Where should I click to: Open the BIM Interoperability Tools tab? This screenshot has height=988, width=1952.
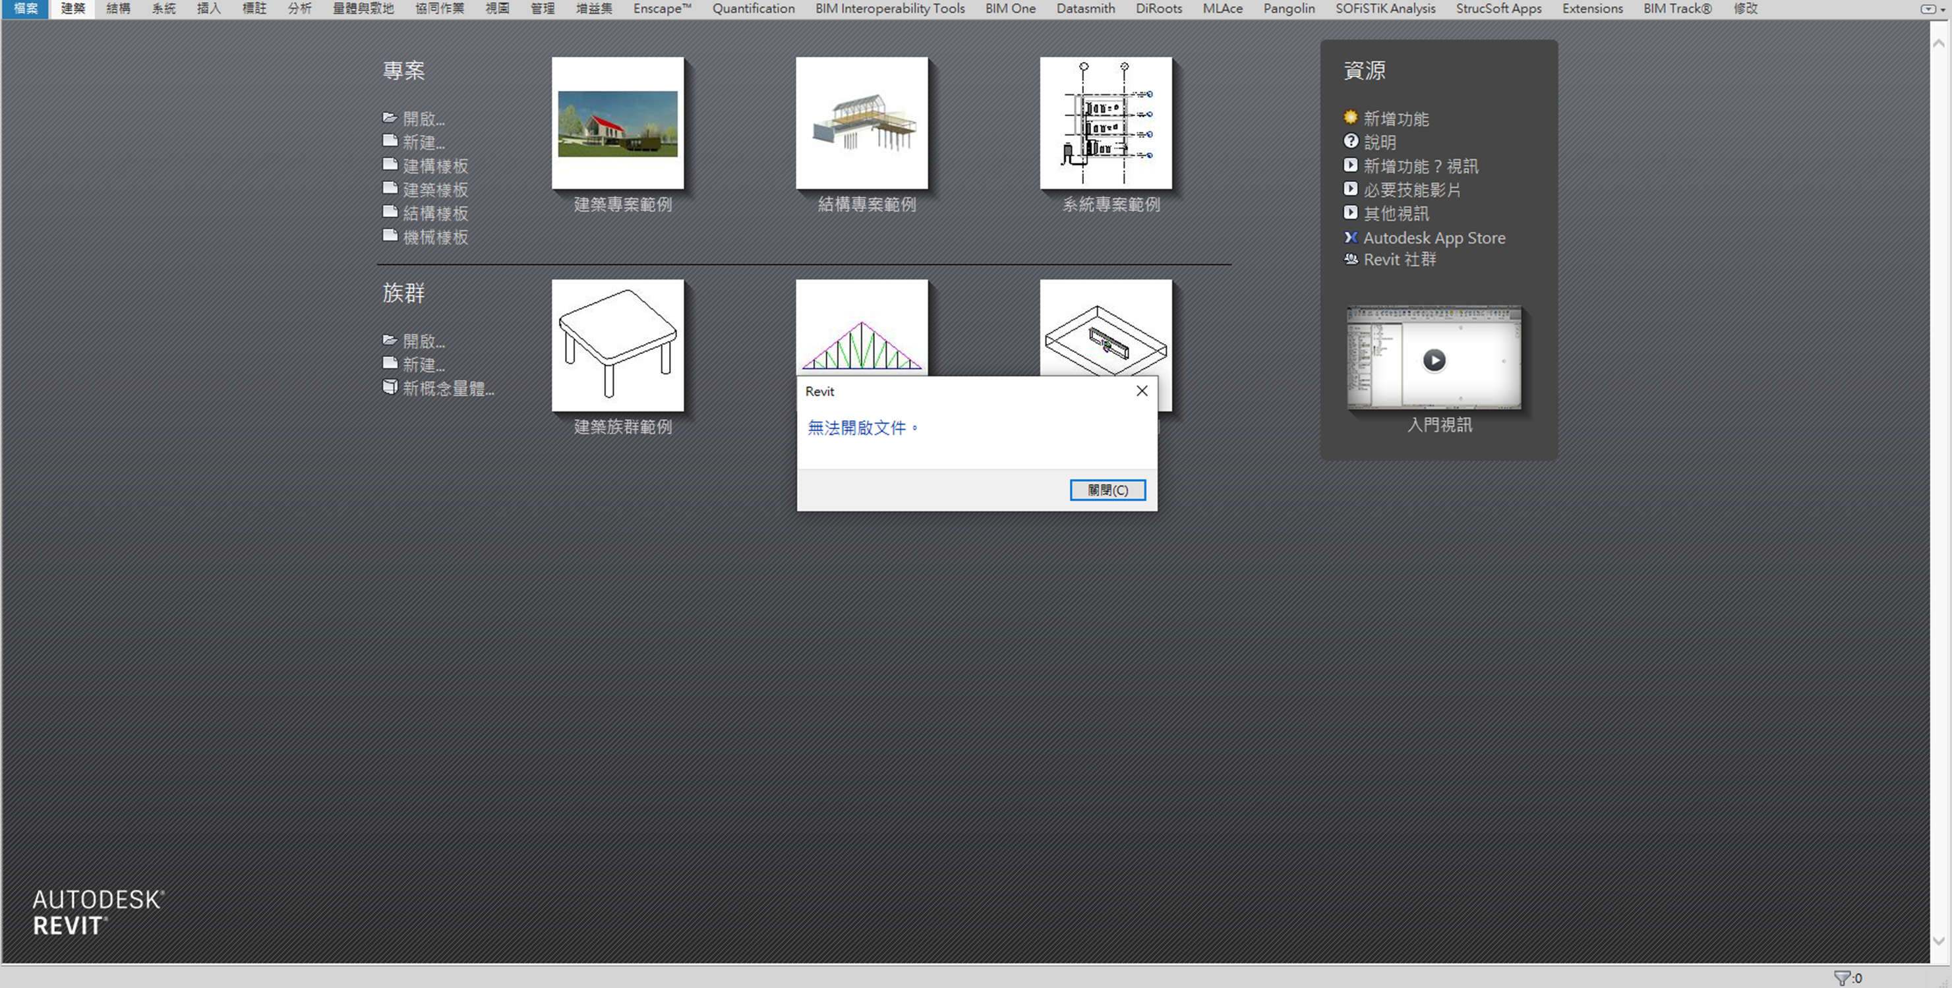tap(889, 9)
